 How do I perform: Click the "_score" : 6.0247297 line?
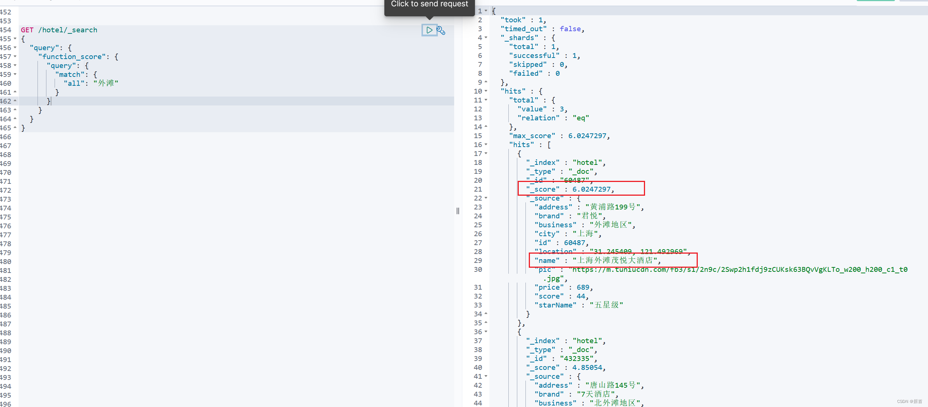click(570, 189)
